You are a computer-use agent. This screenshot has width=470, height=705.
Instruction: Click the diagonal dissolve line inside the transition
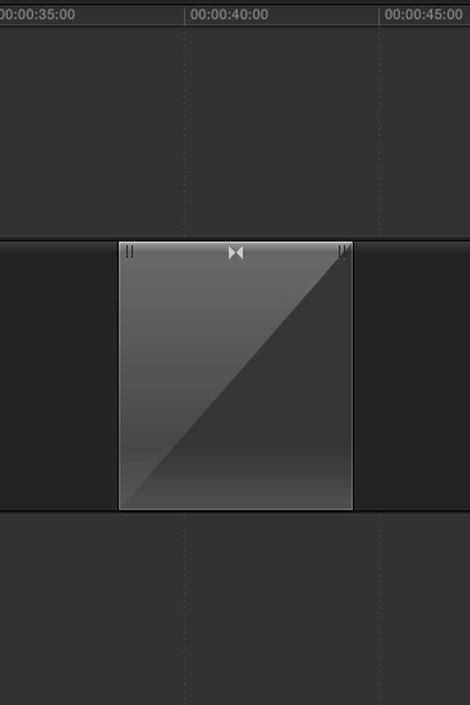coord(236,377)
